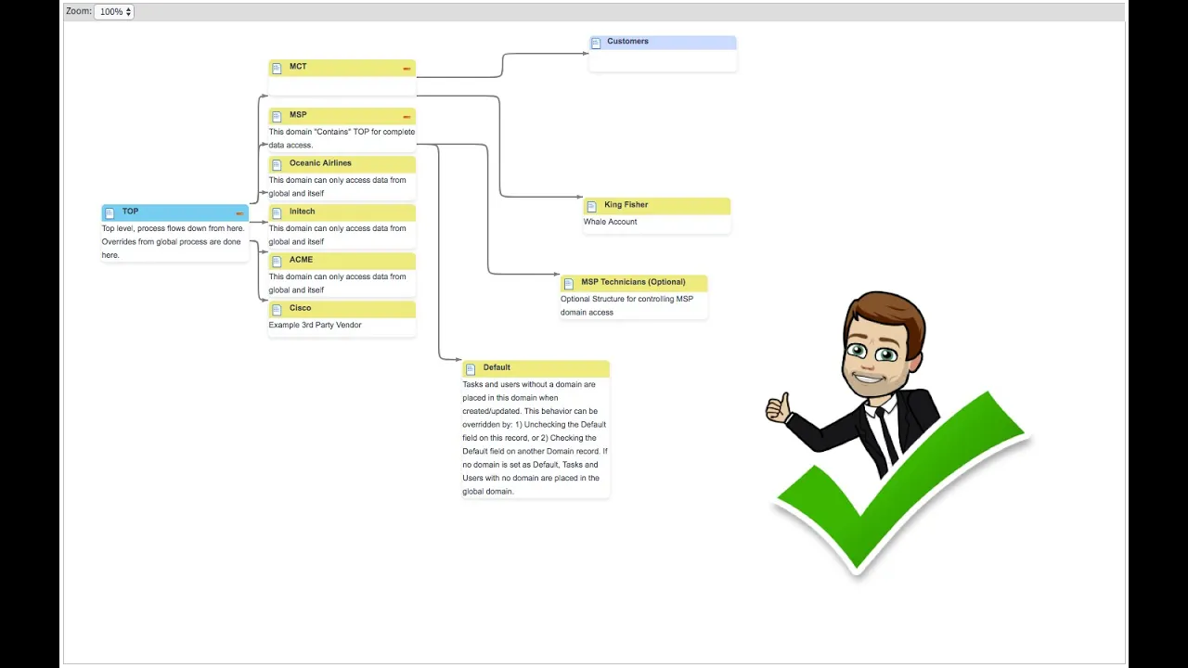Click the Customers node document icon
The height and width of the screenshot is (668, 1188).
(595, 41)
